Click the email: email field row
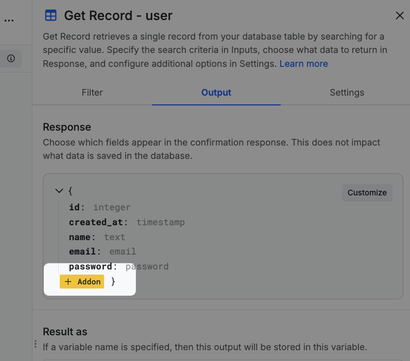The width and height of the screenshot is (410, 361). point(102,251)
